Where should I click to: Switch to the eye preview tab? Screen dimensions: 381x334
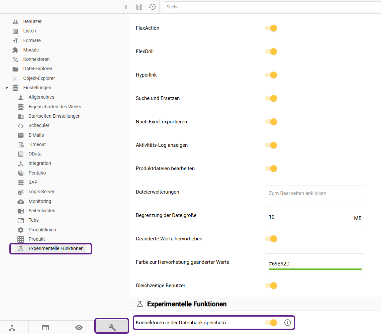(79, 328)
